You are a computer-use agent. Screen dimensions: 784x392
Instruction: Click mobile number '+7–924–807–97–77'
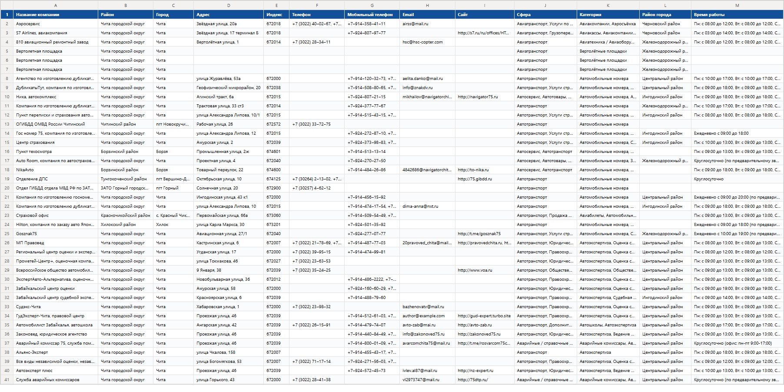point(372,33)
